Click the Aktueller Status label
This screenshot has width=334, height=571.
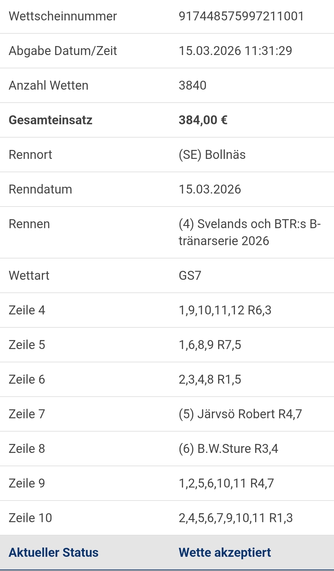click(54, 553)
